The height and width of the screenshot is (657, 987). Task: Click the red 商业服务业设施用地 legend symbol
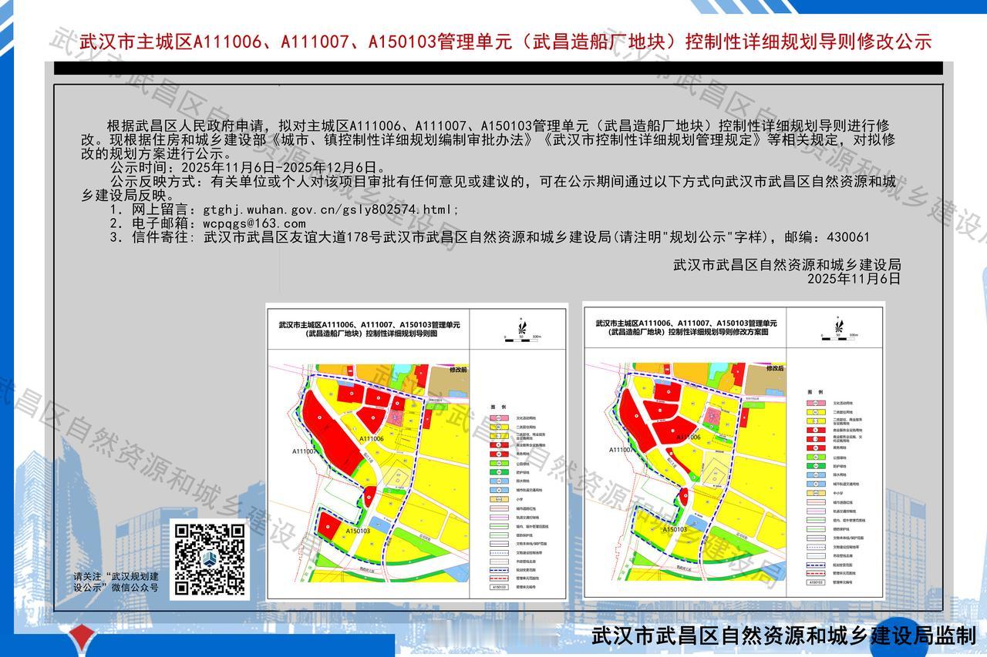point(498,444)
